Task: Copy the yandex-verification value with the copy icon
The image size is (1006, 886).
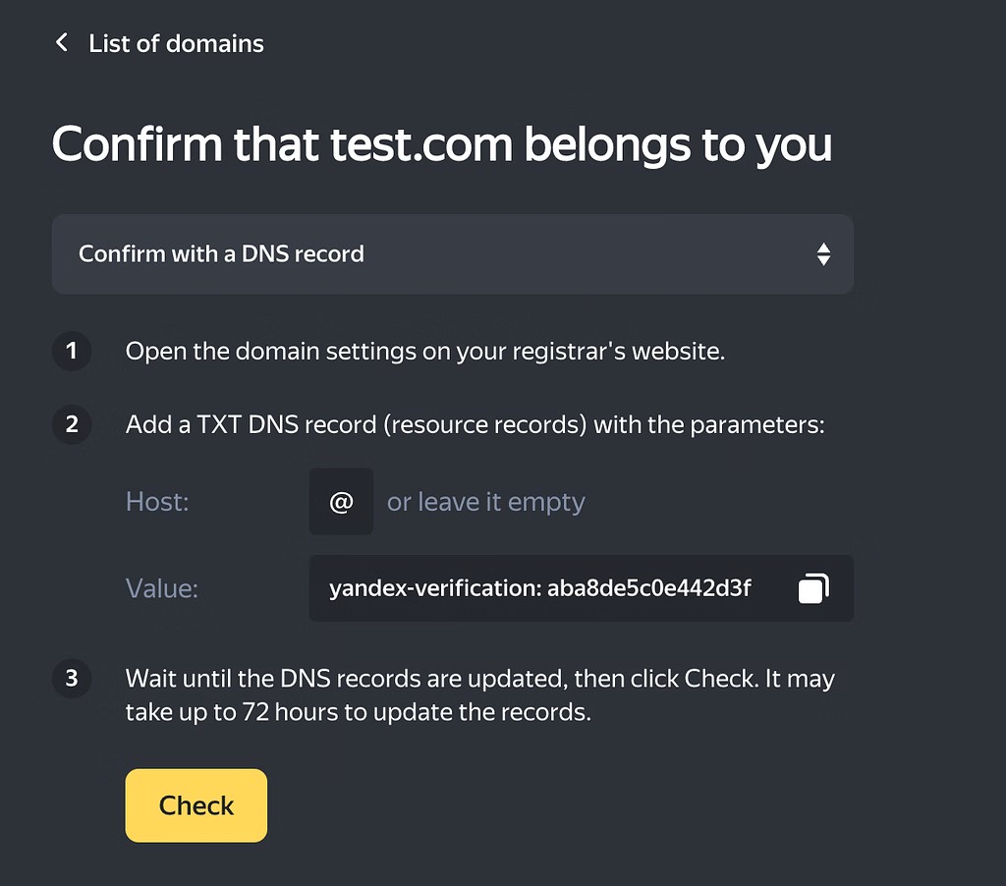Action: (x=813, y=588)
